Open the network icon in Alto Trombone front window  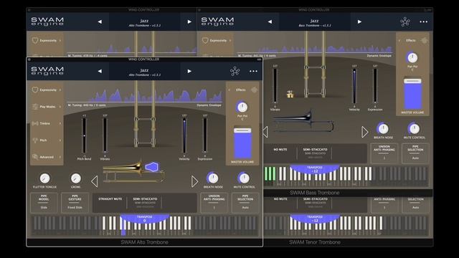click(x=235, y=71)
